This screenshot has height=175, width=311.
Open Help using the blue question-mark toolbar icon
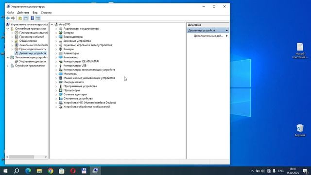(33, 18)
